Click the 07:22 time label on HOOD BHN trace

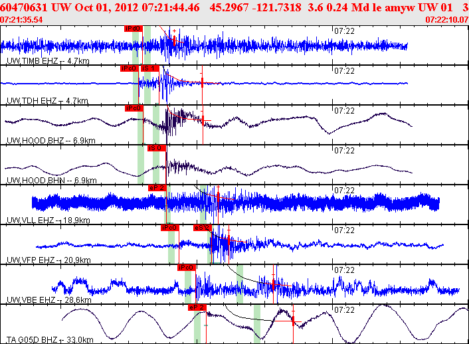pos(344,151)
